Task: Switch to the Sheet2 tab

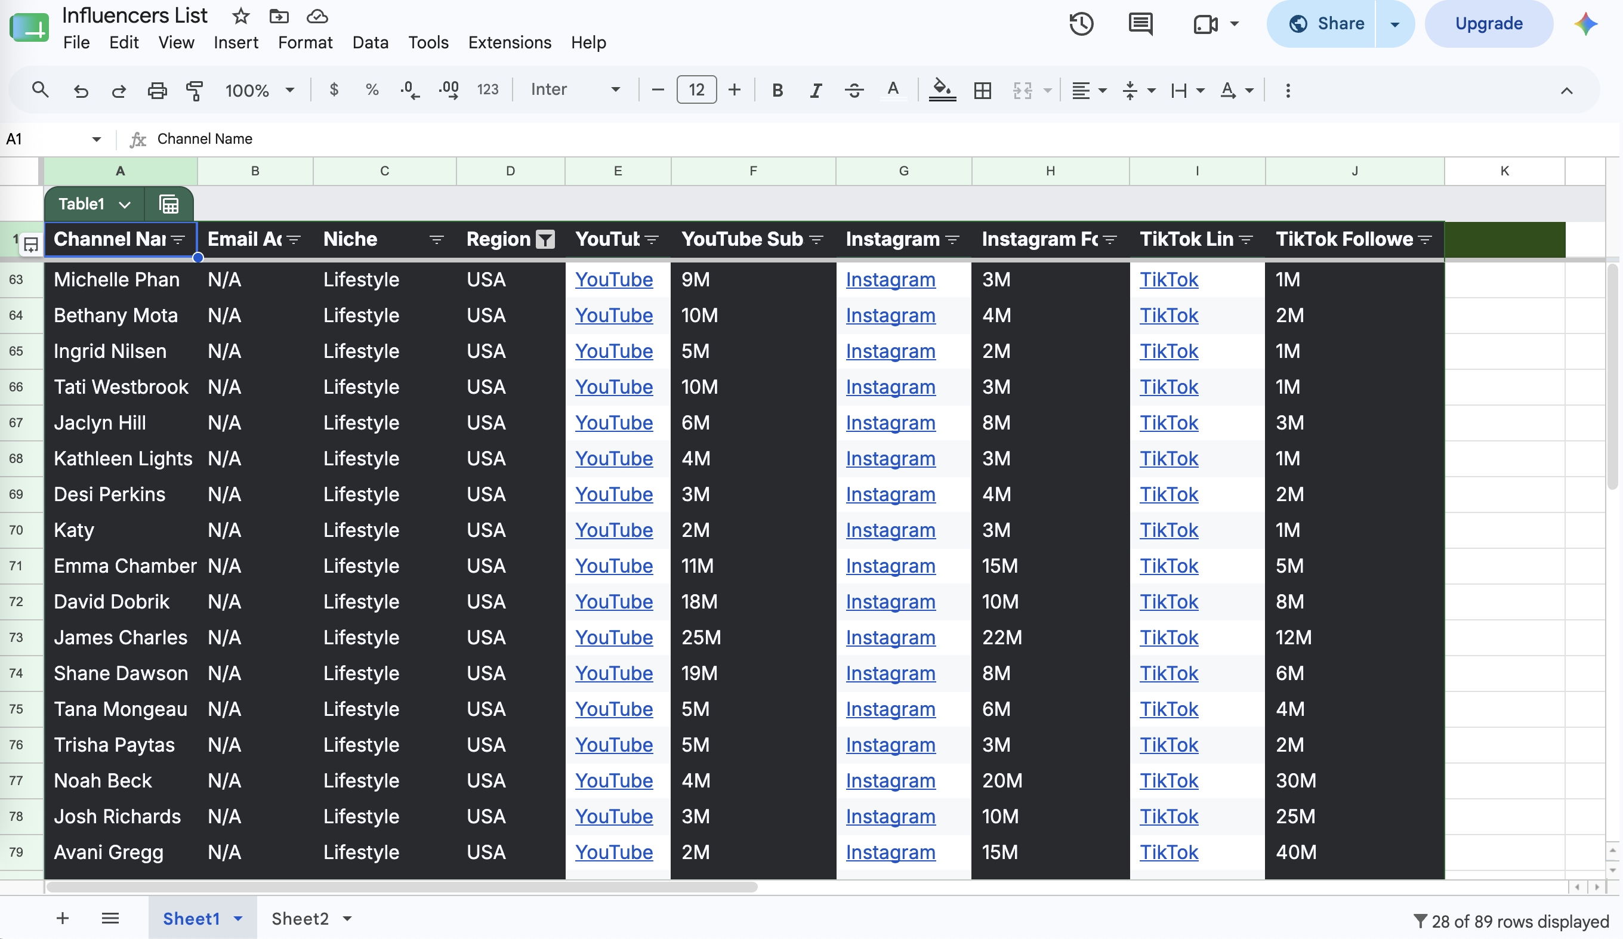Action: pos(300,918)
